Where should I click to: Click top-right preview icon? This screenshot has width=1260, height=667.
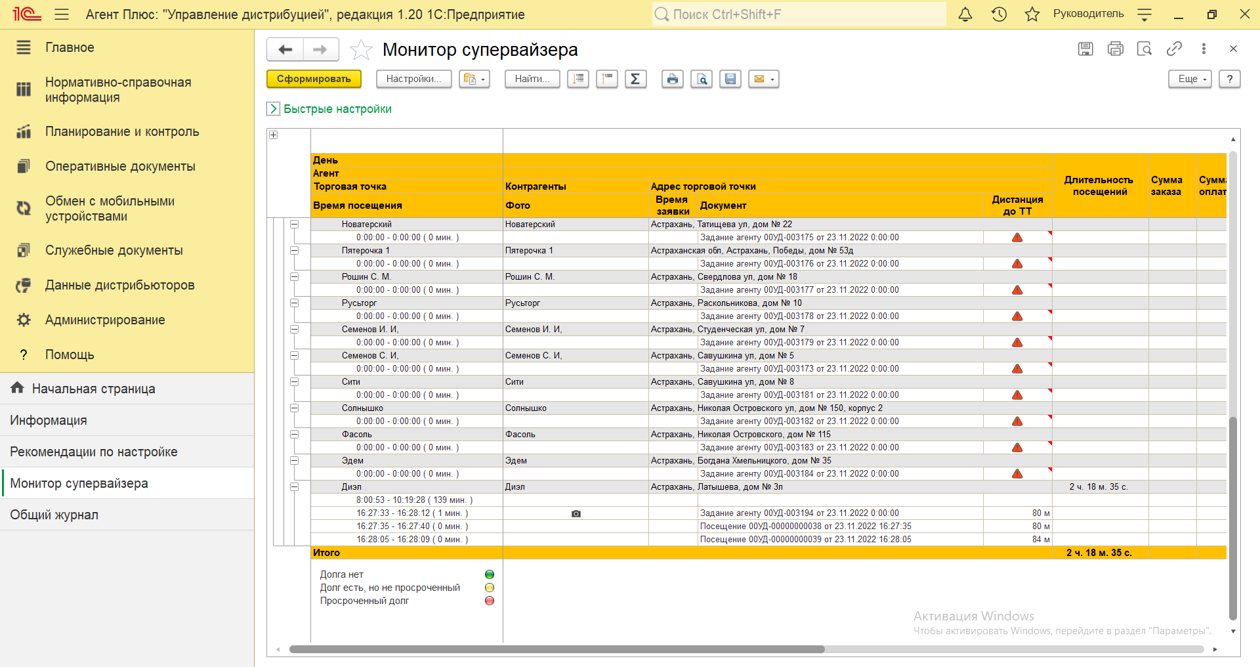(x=1144, y=49)
